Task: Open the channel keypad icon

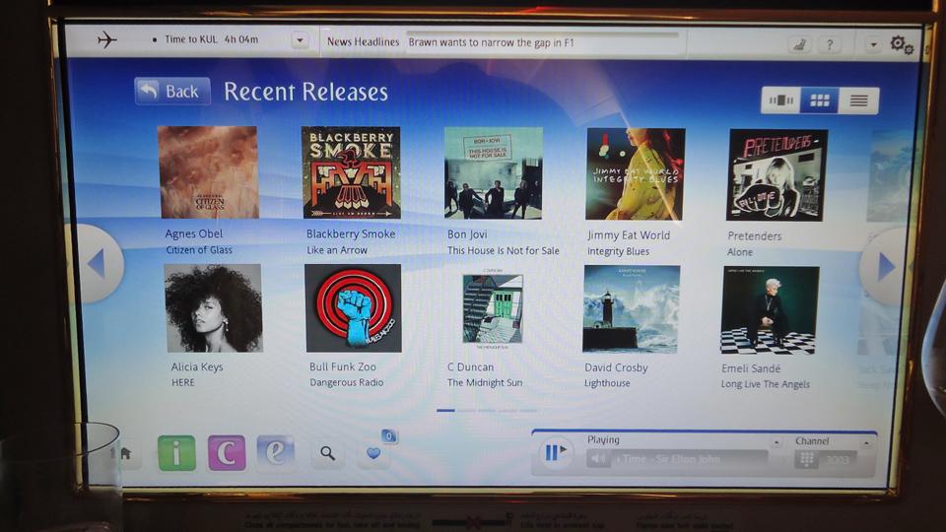Action: pos(806,460)
